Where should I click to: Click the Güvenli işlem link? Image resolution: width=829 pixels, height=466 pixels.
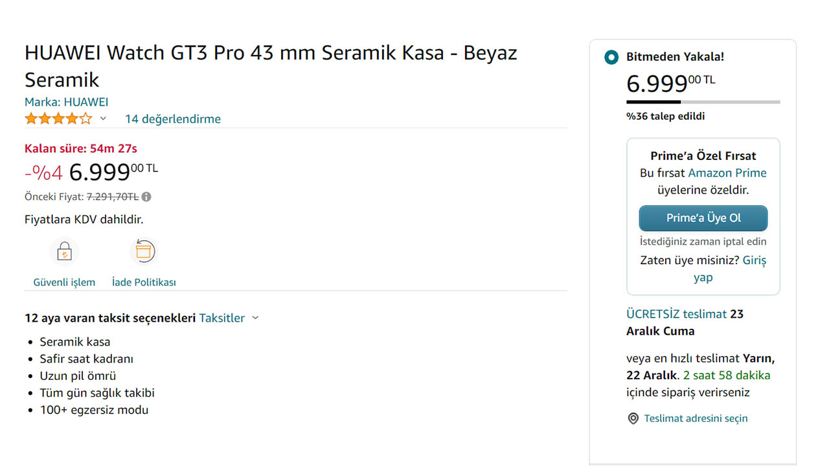(x=64, y=282)
